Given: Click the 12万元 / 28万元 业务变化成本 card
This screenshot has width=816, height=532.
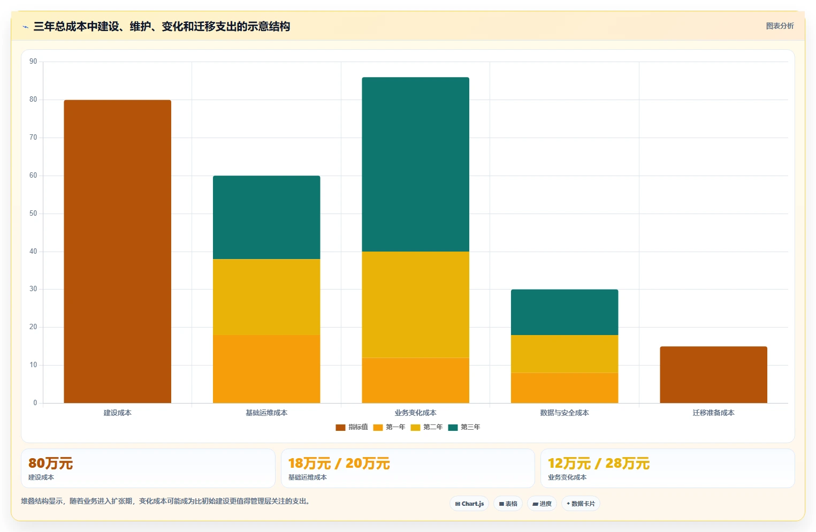Looking at the screenshot, I should 668,468.
